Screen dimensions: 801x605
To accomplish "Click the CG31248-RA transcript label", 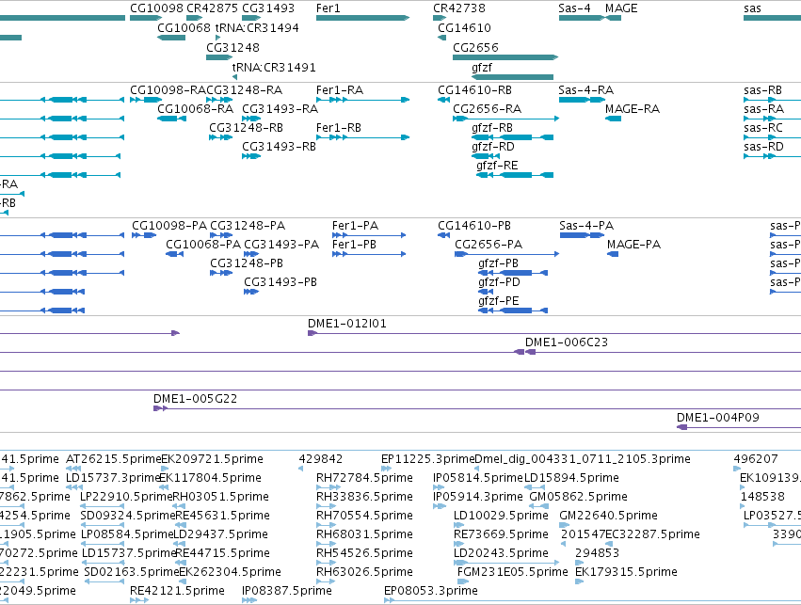I will click(244, 90).
